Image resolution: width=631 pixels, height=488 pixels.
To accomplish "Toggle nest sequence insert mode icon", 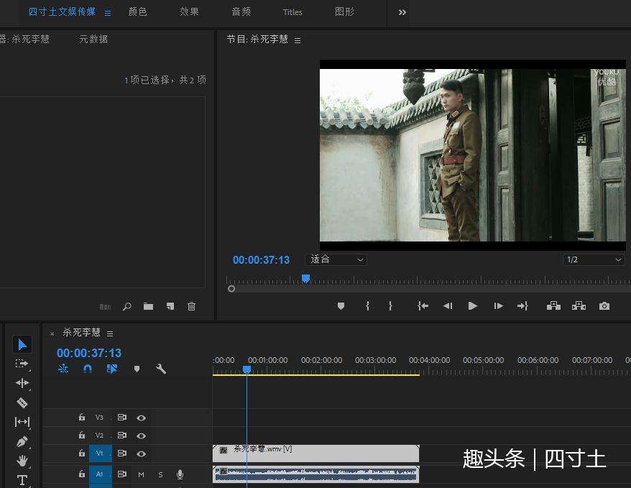I will click(x=63, y=369).
